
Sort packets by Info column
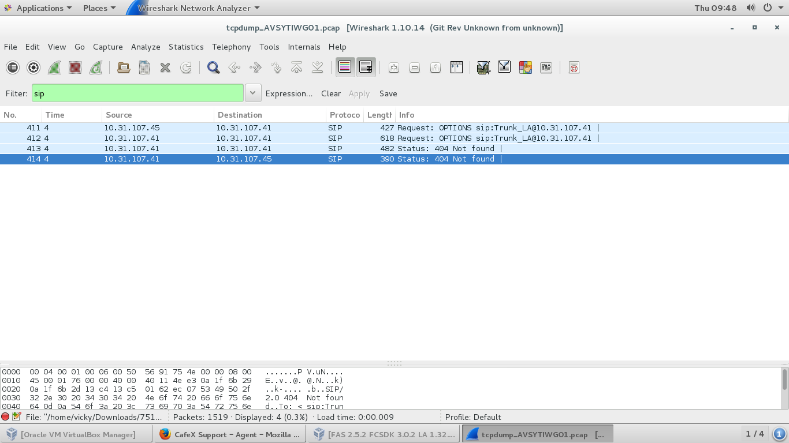coord(592,115)
